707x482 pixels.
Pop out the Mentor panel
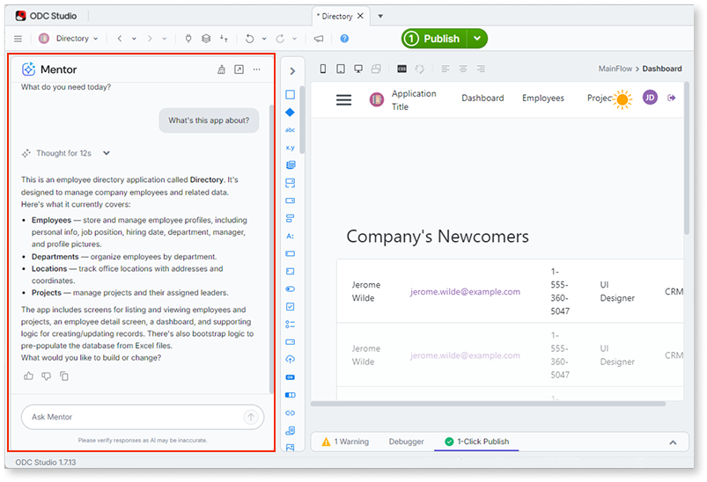(x=239, y=69)
